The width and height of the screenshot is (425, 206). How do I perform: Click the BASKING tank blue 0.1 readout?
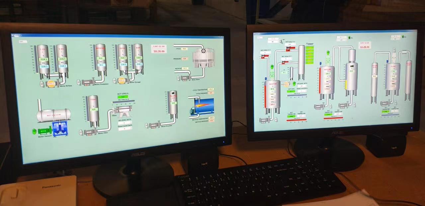point(101,65)
